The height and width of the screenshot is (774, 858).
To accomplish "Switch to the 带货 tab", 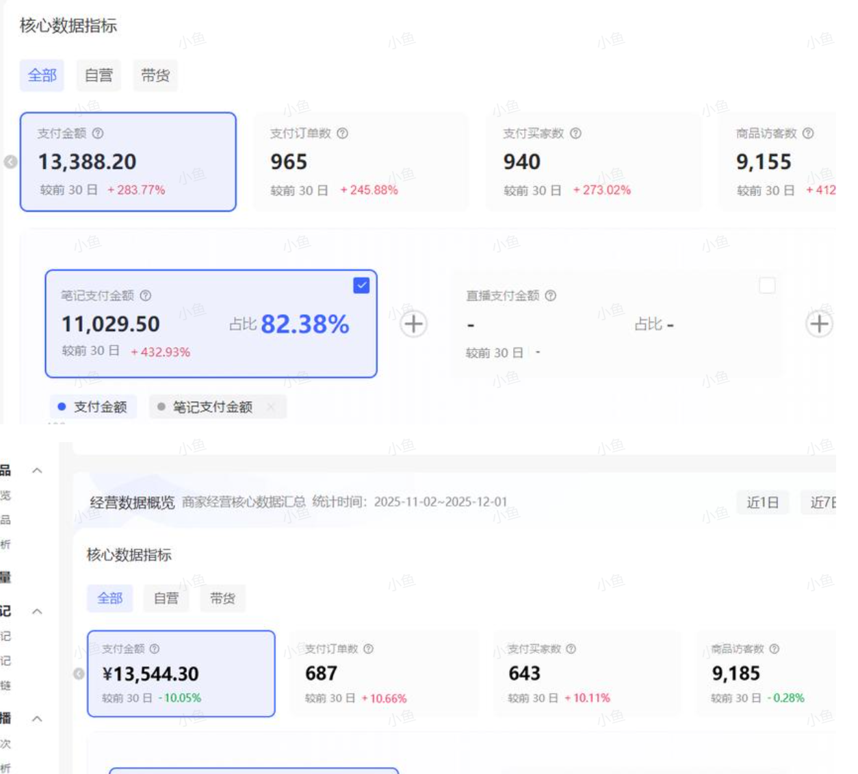I will point(155,75).
